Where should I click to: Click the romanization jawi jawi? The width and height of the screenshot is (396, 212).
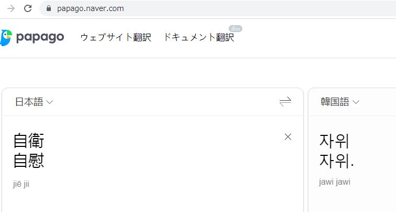335,182
